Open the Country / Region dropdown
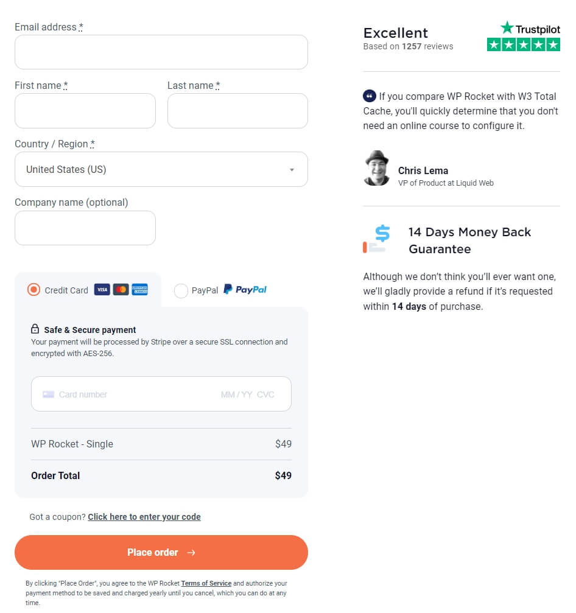 click(161, 169)
